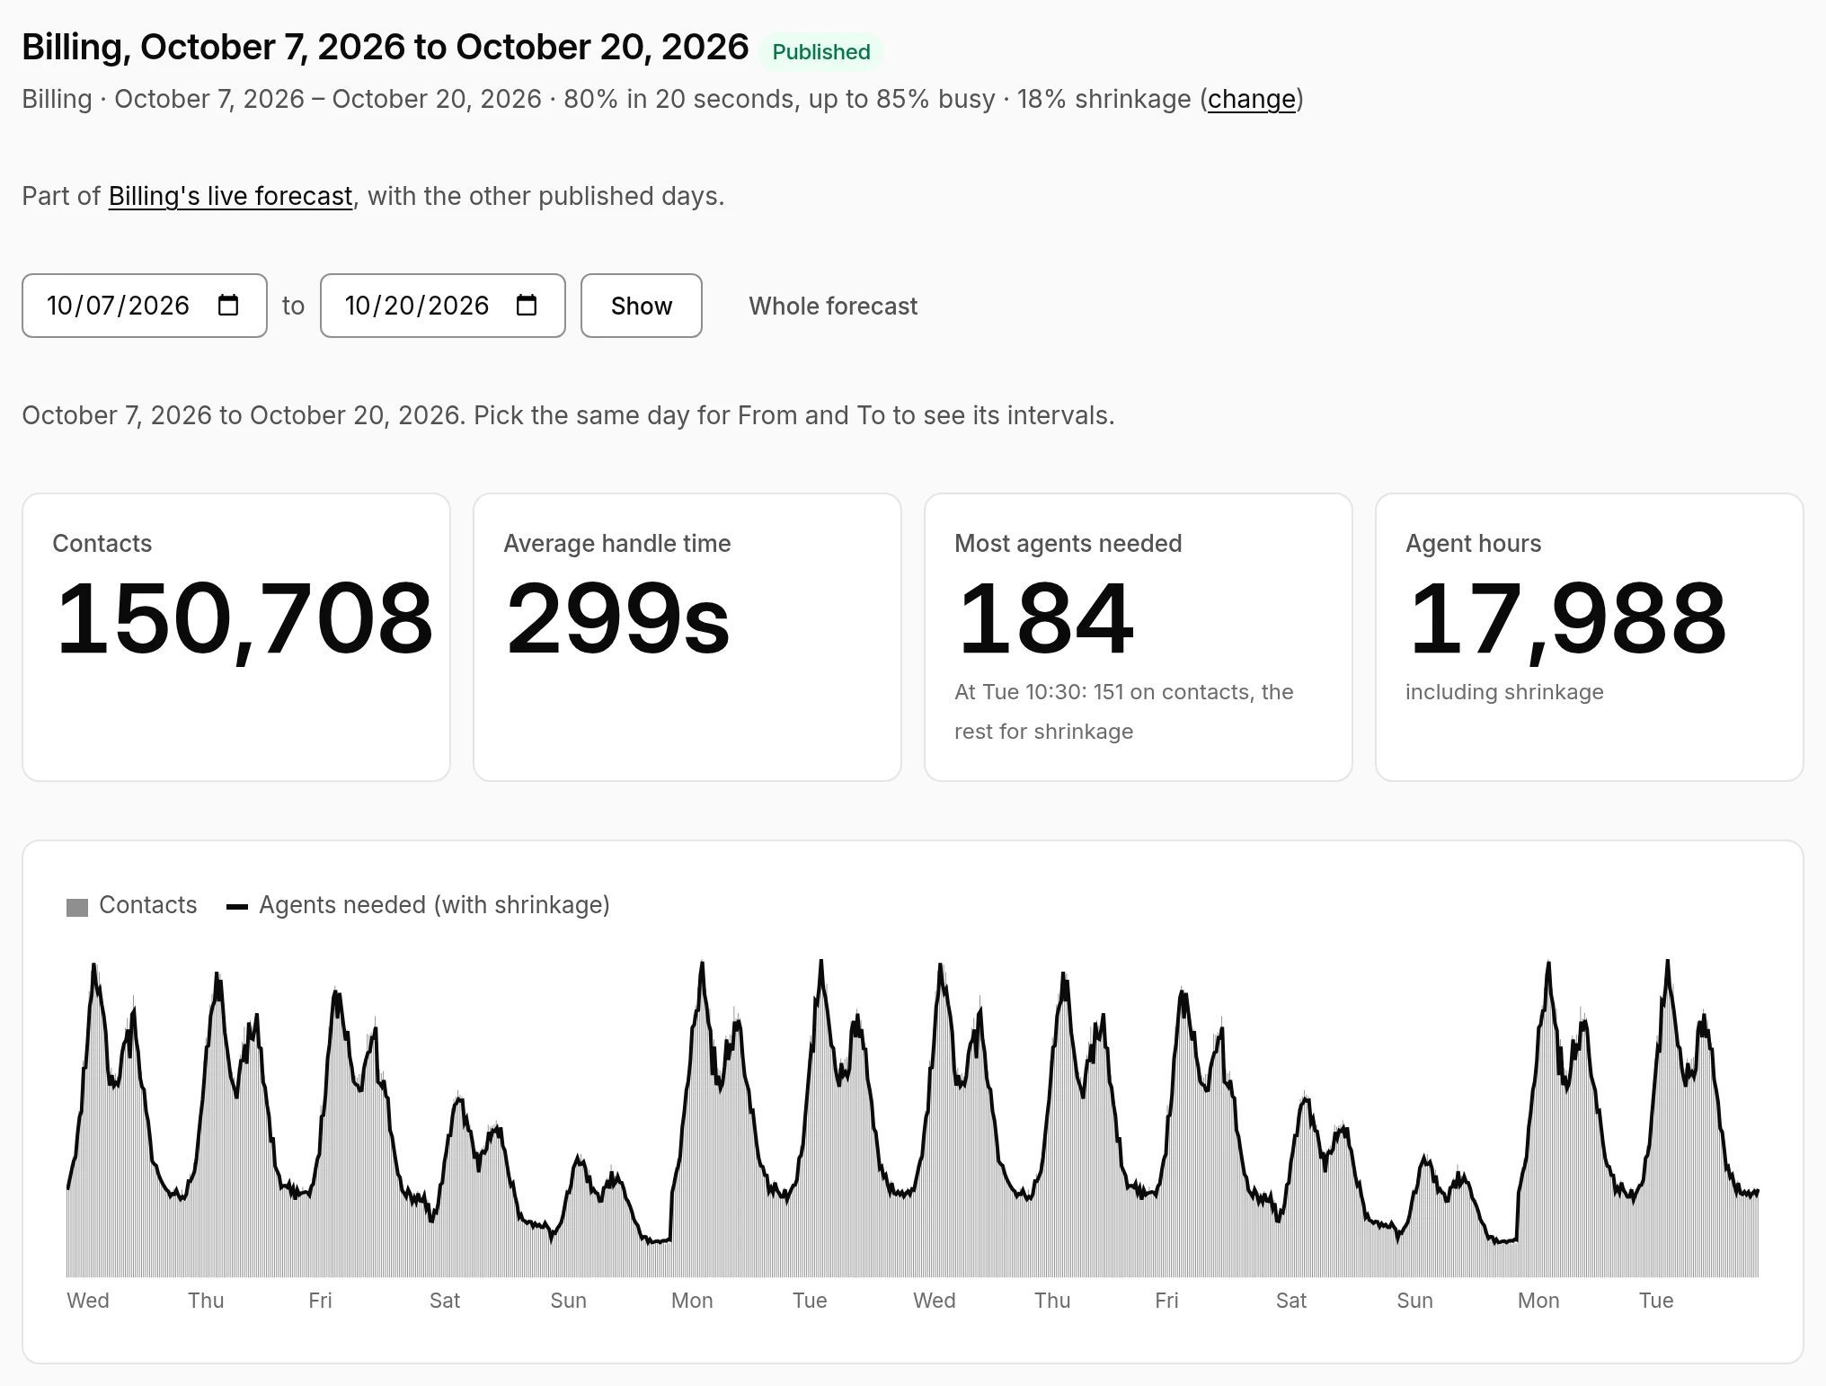This screenshot has width=1826, height=1386.
Task: Click the Published status badge
Action: click(x=821, y=51)
